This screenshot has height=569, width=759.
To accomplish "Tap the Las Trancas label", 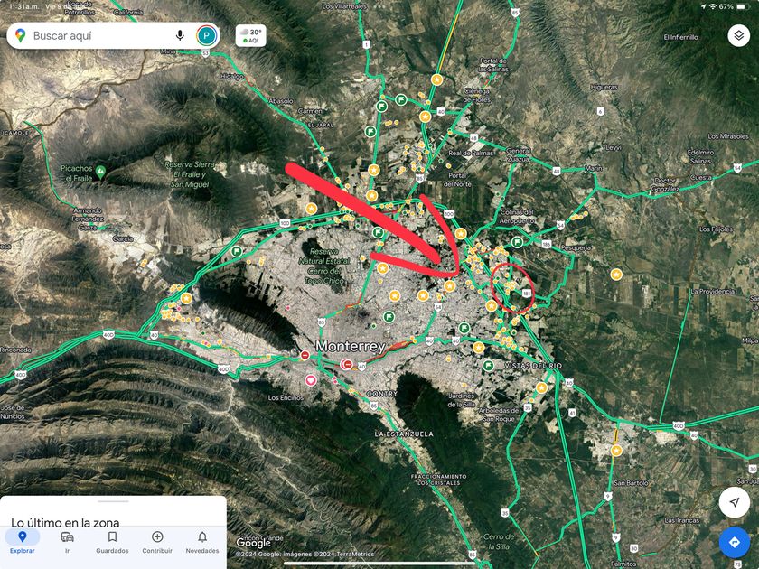I will [x=681, y=520].
